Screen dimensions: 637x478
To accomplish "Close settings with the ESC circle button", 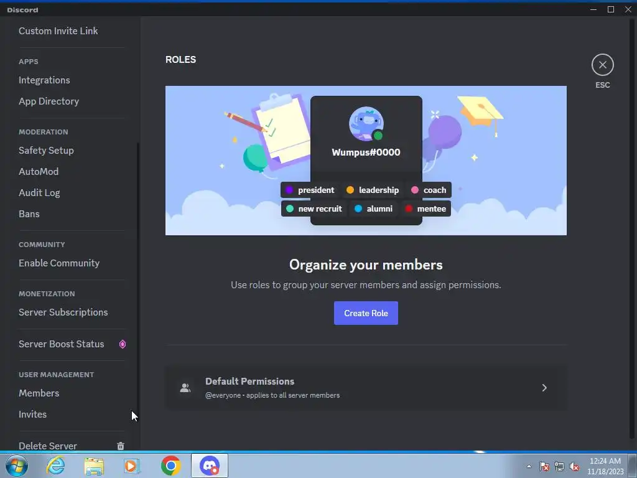I will click(602, 65).
